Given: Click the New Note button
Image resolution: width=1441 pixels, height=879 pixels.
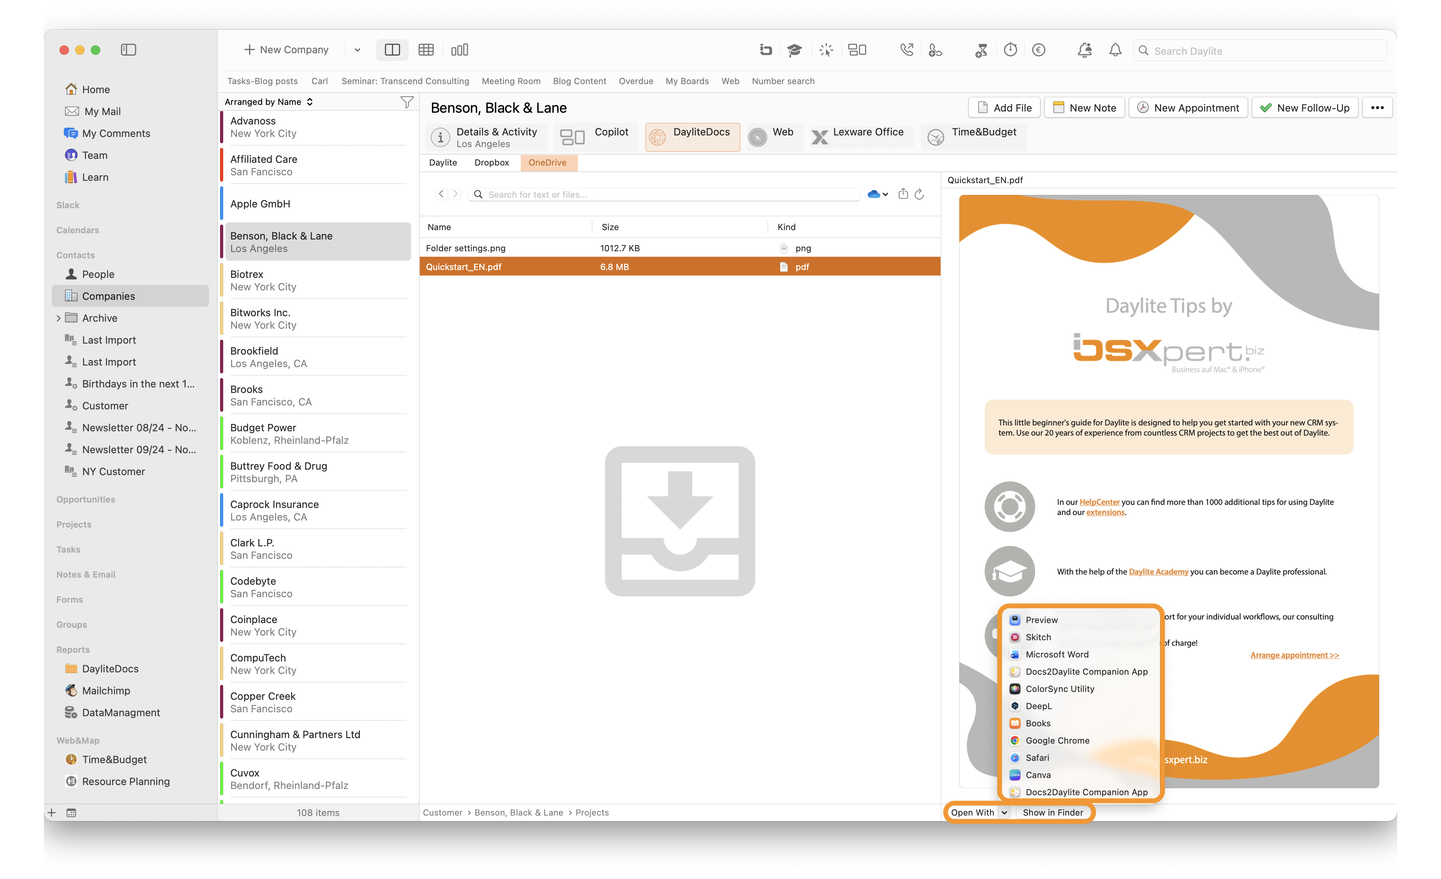Looking at the screenshot, I should pyautogui.click(x=1084, y=108).
